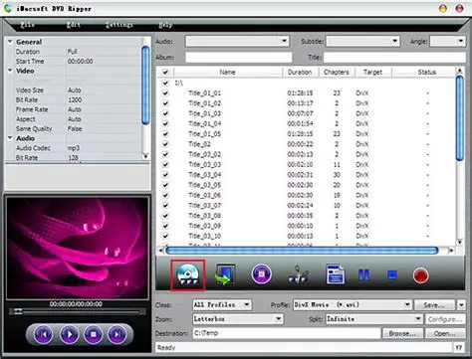The width and height of the screenshot is (472, 359).
Task: Click the Duration column header
Action: pos(300,72)
